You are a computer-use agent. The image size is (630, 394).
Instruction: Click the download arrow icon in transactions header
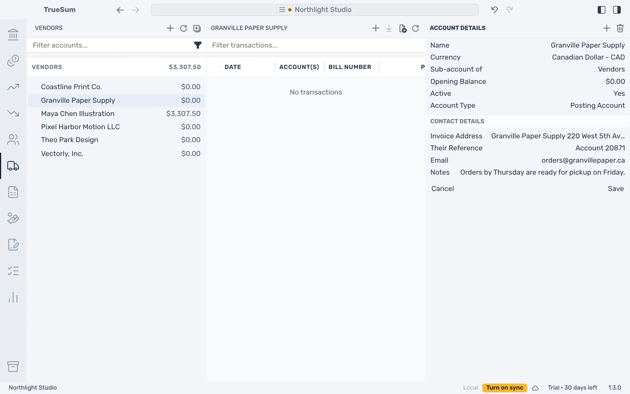[x=389, y=28]
